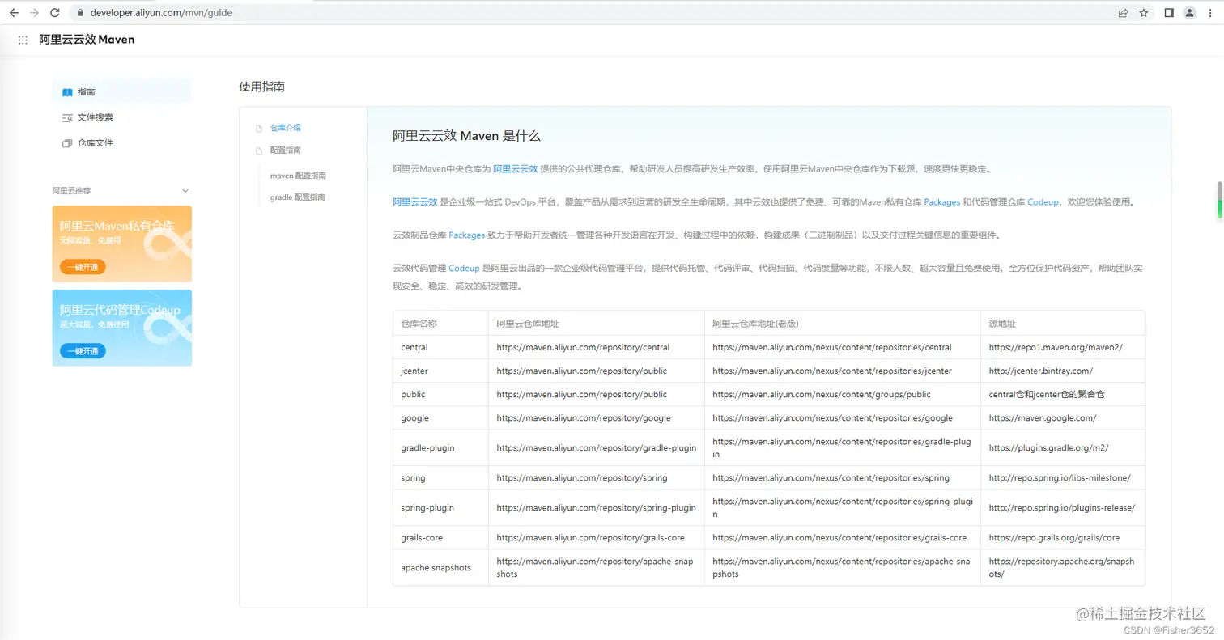Click the document icon beside 配置指南
The image size is (1224, 640).
(259, 150)
